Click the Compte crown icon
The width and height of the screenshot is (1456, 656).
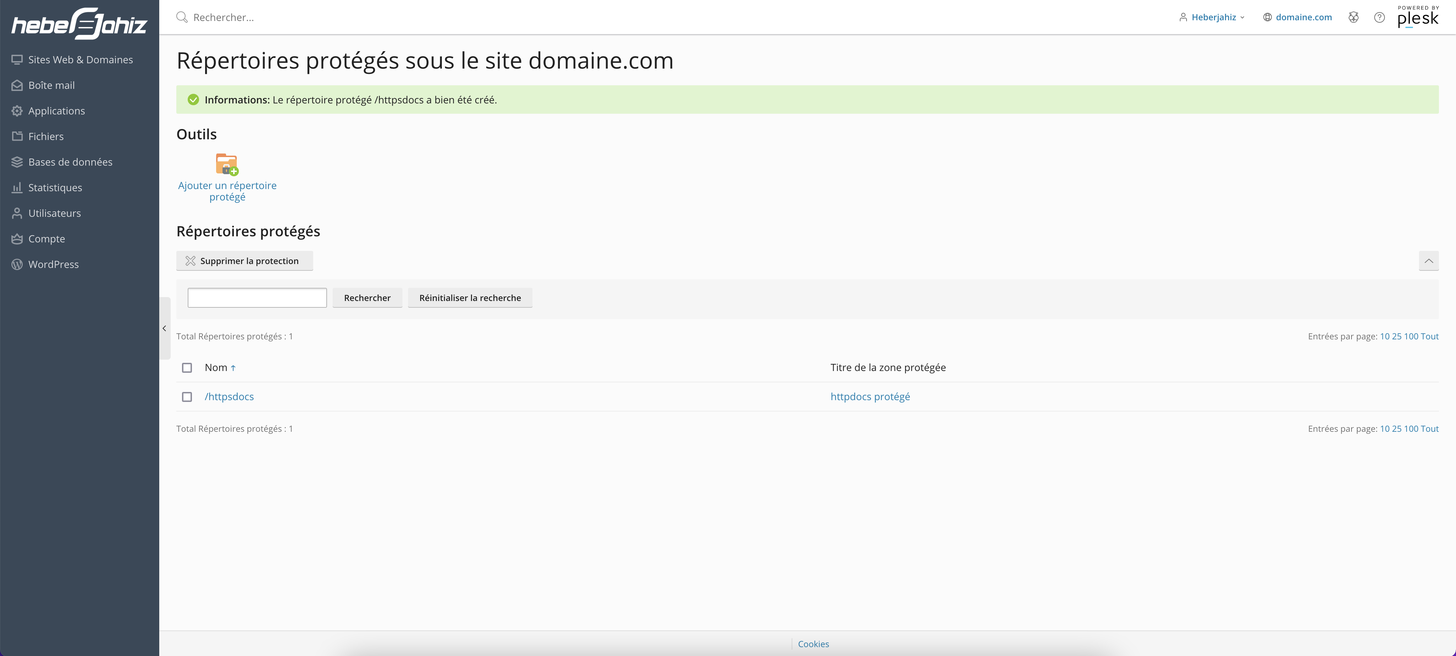17,239
